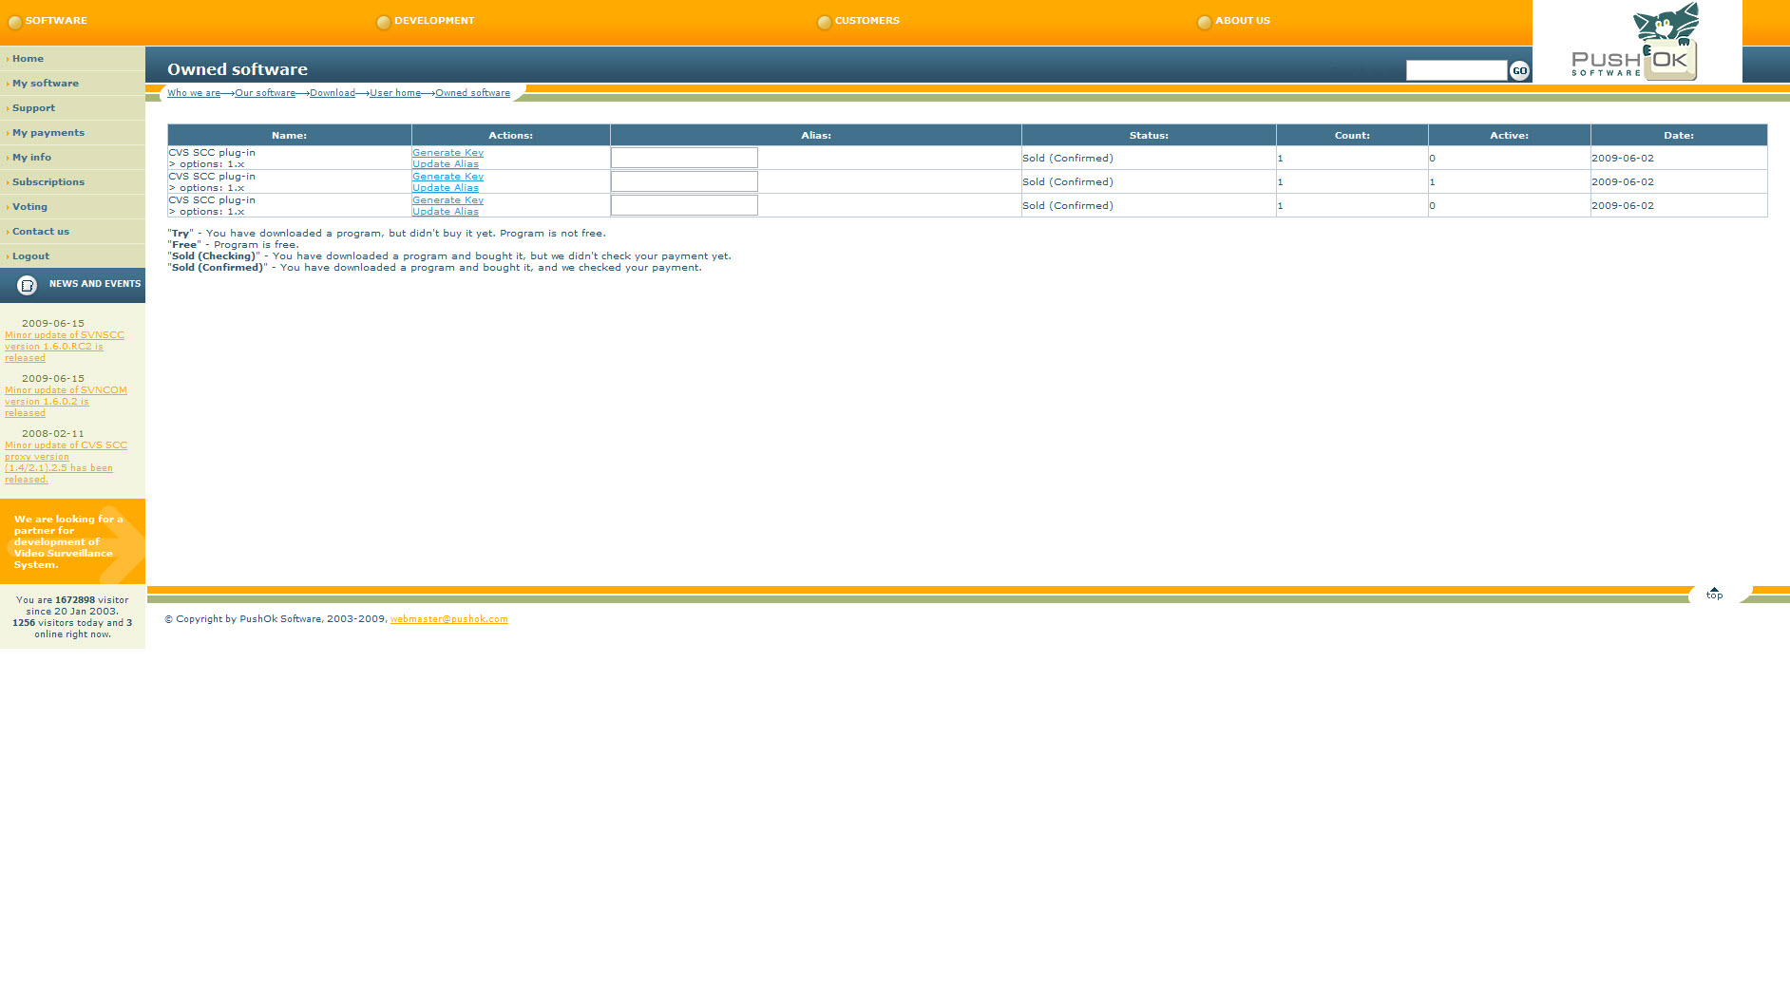Open the Development top menu
This screenshot has height=983, width=1790.
[x=433, y=21]
